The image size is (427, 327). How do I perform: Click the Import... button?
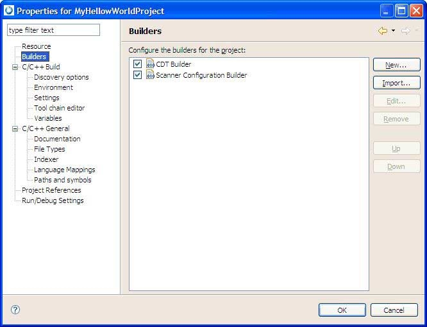point(396,83)
